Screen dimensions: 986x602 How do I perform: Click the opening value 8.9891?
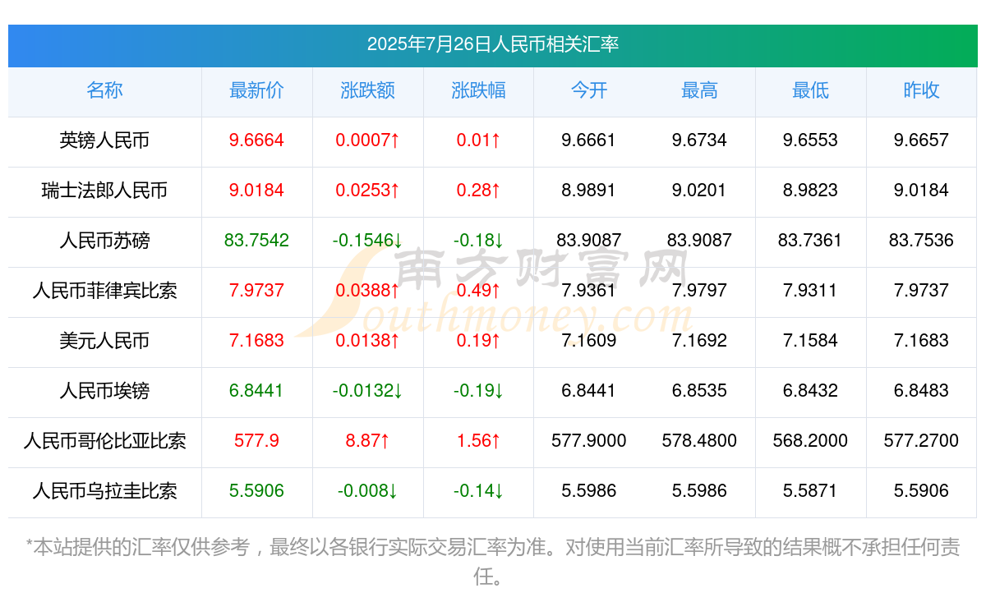coord(589,191)
